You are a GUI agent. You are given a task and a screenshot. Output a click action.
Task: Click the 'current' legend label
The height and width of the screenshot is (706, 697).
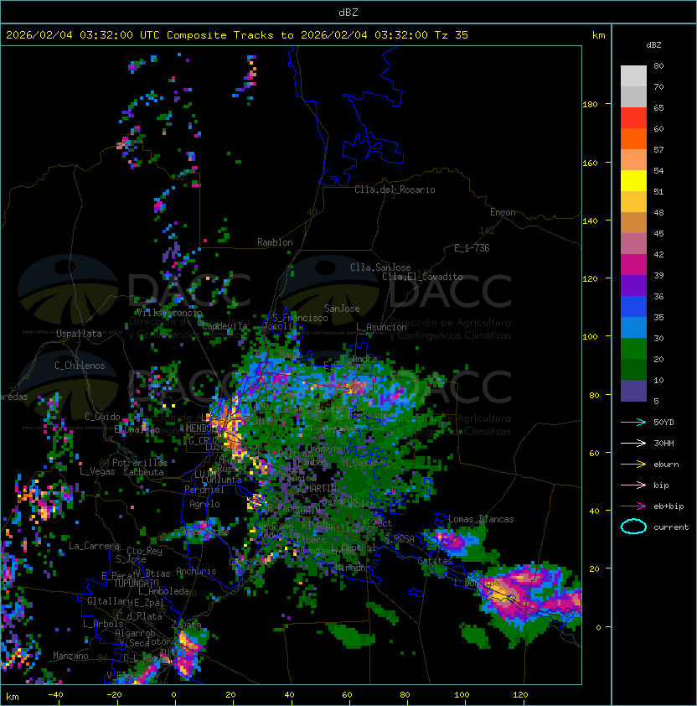[671, 527]
